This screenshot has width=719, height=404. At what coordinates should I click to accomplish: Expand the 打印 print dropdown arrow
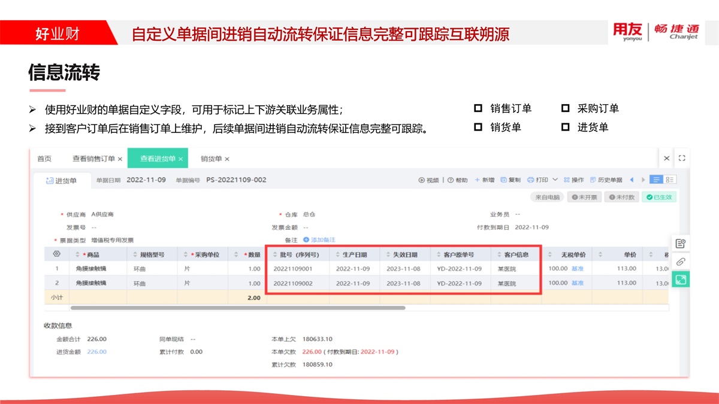click(555, 180)
